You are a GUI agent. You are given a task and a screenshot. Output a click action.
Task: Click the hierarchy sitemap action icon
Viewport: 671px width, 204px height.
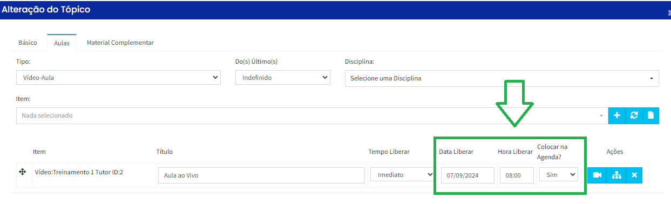point(616,175)
